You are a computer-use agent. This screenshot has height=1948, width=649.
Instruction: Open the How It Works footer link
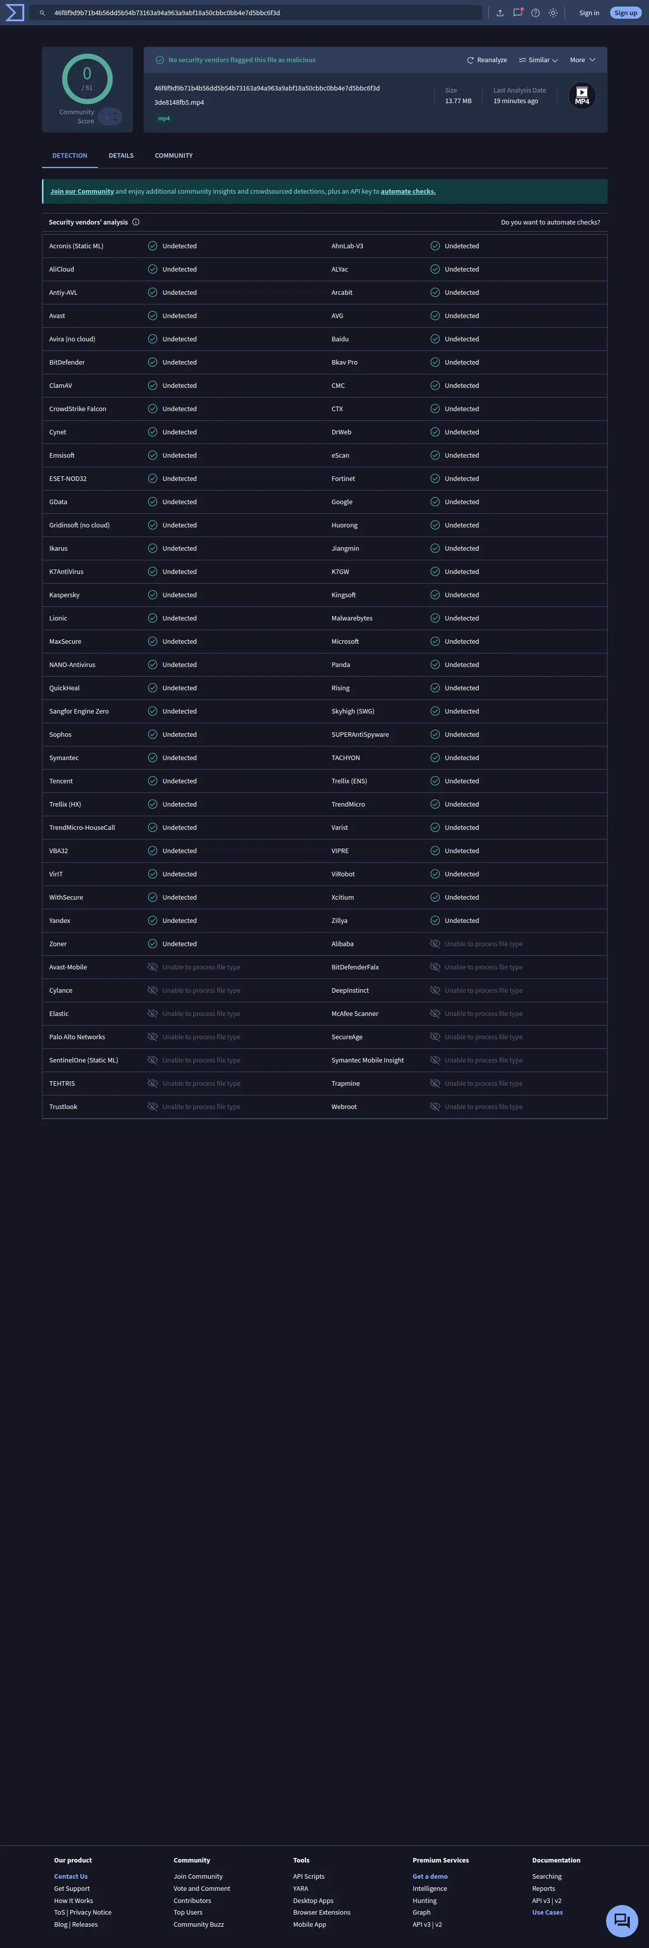point(73,1901)
